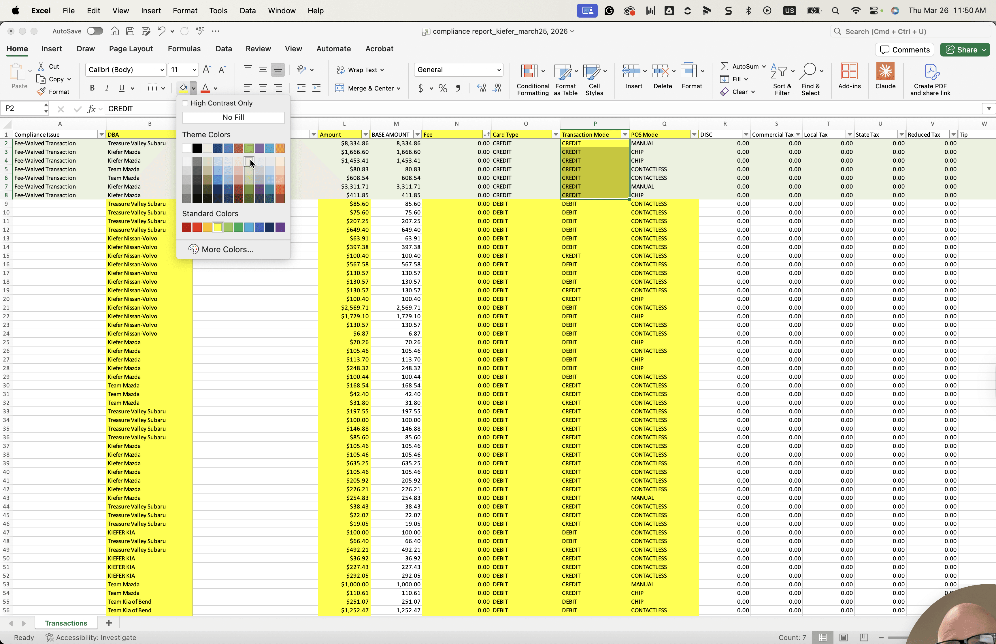Open Conditional Formatting
The image size is (996, 644).
click(x=533, y=80)
